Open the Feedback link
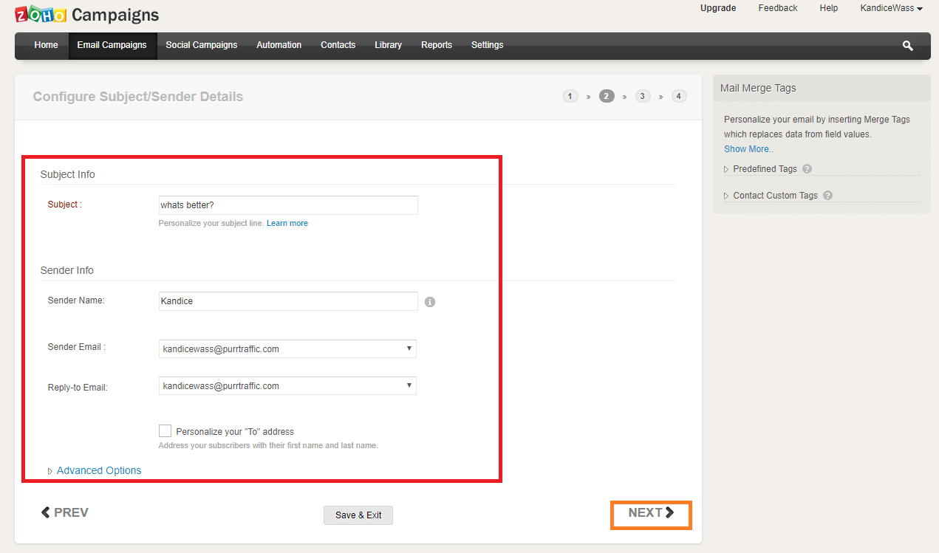The height and width of the screenshot is (553, 939). [x=778, y=8]
